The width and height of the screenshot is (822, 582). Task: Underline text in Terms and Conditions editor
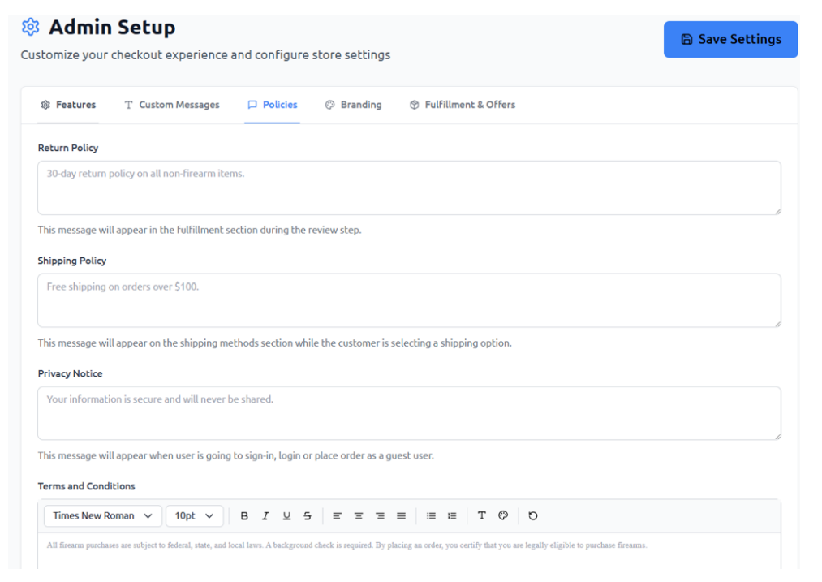tap(286, 516)
